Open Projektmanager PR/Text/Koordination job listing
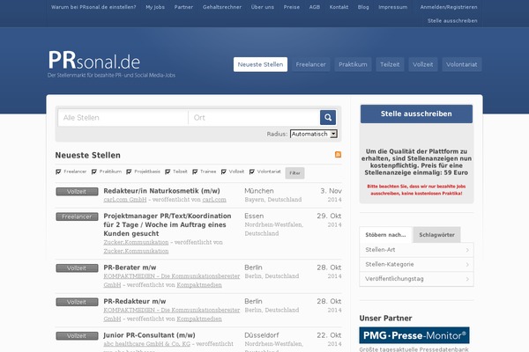Screen dimensions: 529x352 click(x=168, y=224)
